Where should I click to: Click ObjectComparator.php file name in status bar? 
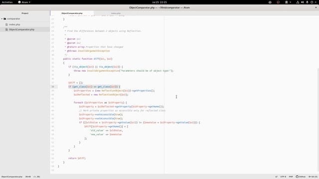tap(12, 177)
